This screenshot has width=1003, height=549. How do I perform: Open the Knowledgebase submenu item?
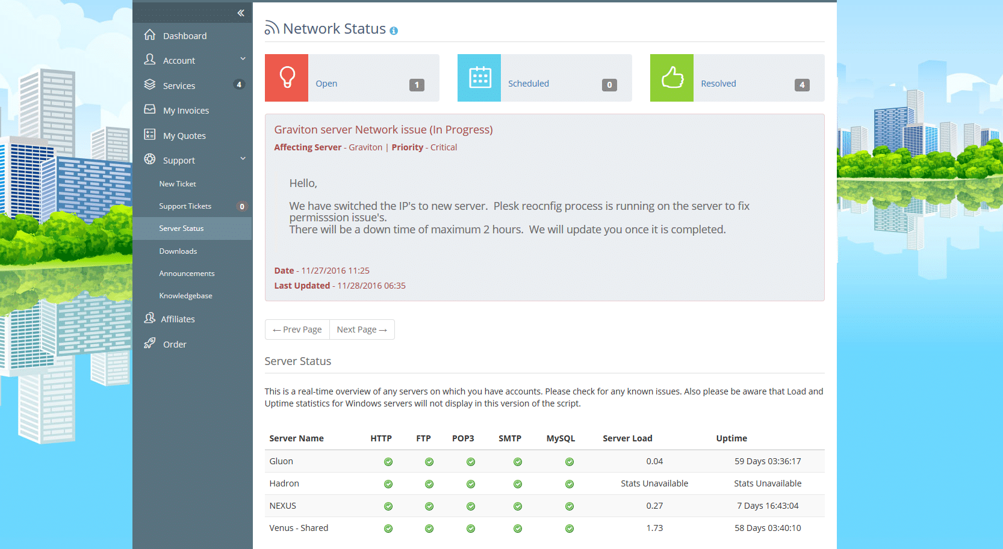click(185, 296)
